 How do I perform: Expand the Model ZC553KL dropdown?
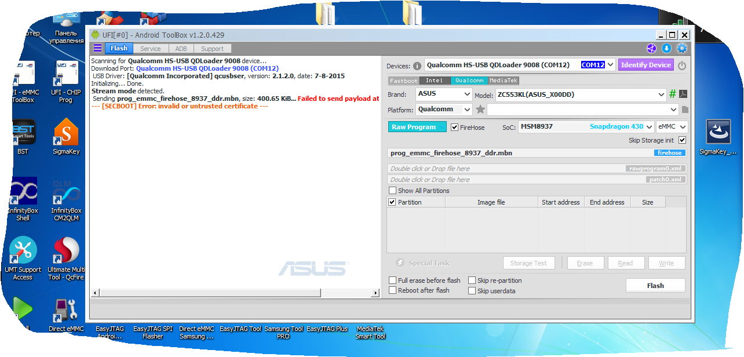coord(662,94)
